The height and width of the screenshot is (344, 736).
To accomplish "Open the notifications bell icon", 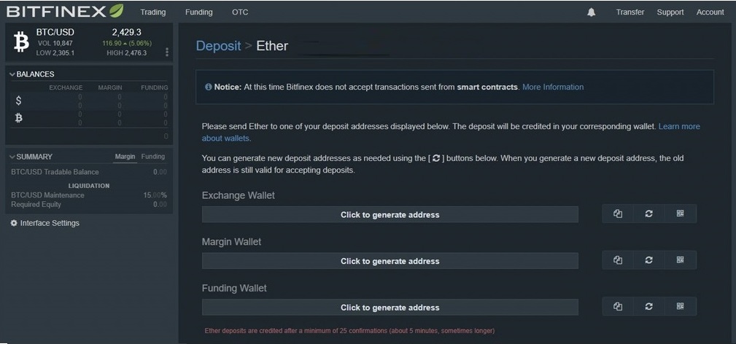I will pyautogui.click(x=591, y=12).
